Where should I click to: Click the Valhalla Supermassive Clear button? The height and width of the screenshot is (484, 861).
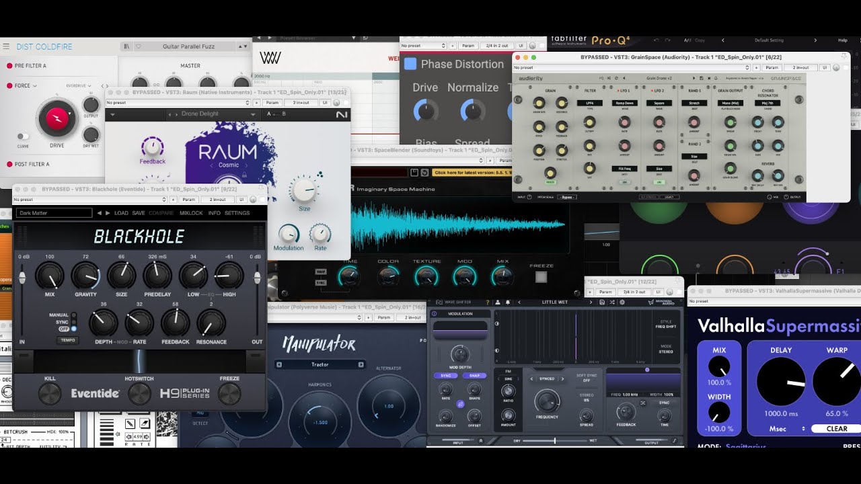click(x=836, y=428)
